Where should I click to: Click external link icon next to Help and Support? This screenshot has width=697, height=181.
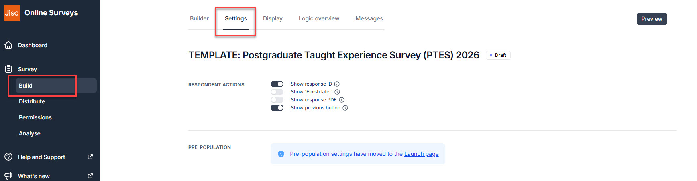tap(90, 157)
